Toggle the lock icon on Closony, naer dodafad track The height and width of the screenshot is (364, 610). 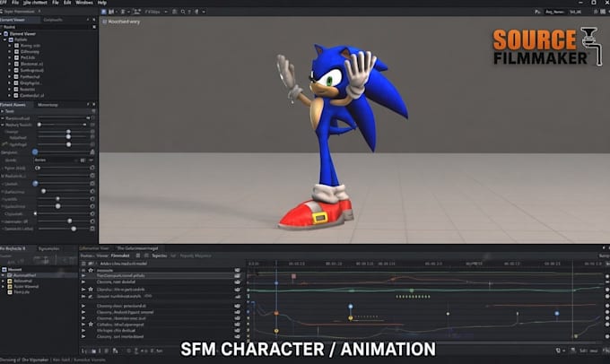(x=238, y=282)
